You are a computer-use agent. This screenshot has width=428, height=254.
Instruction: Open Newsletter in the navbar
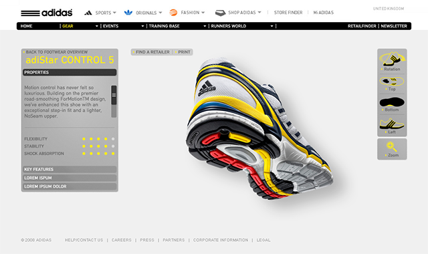coord(394,26)
